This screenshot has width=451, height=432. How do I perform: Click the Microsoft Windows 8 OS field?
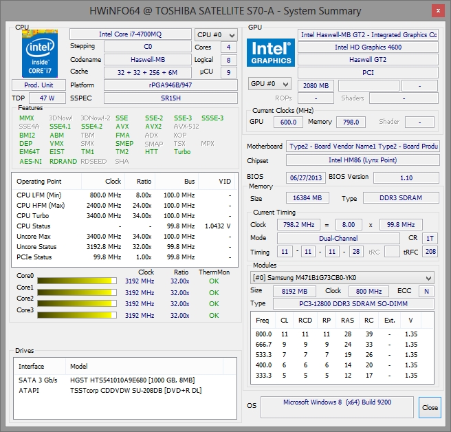point(337,407)
